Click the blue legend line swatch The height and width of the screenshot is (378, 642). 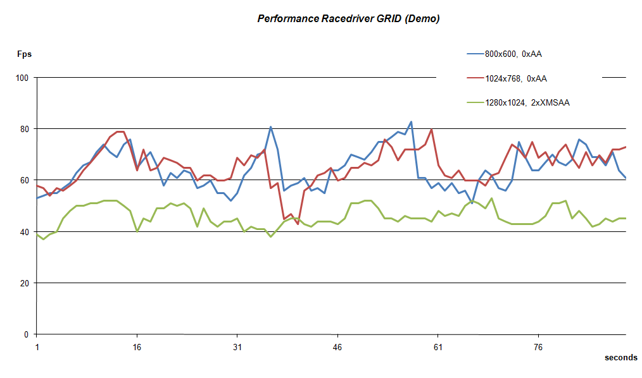click(475, 54)
